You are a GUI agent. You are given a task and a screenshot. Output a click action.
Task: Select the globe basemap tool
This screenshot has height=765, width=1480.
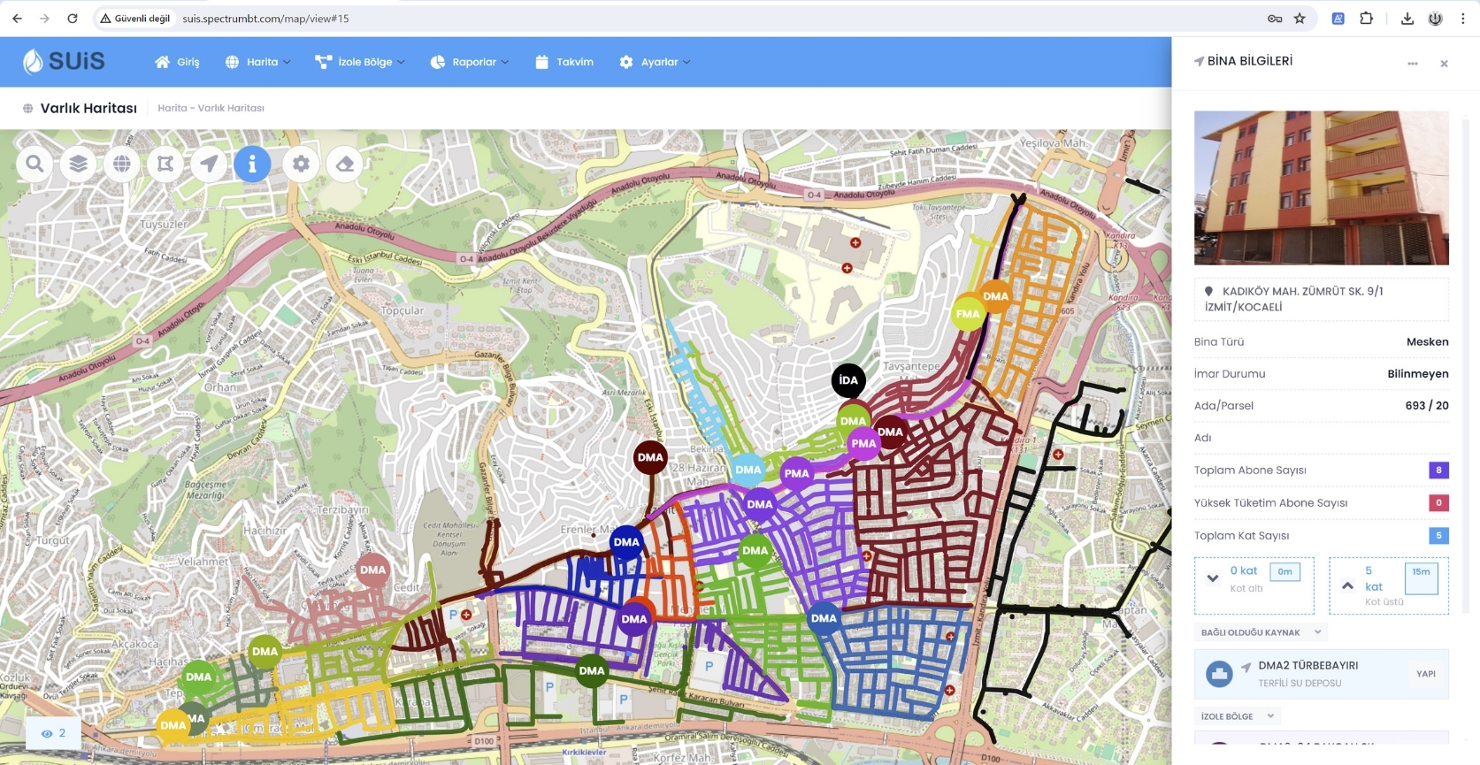[122, 164]
